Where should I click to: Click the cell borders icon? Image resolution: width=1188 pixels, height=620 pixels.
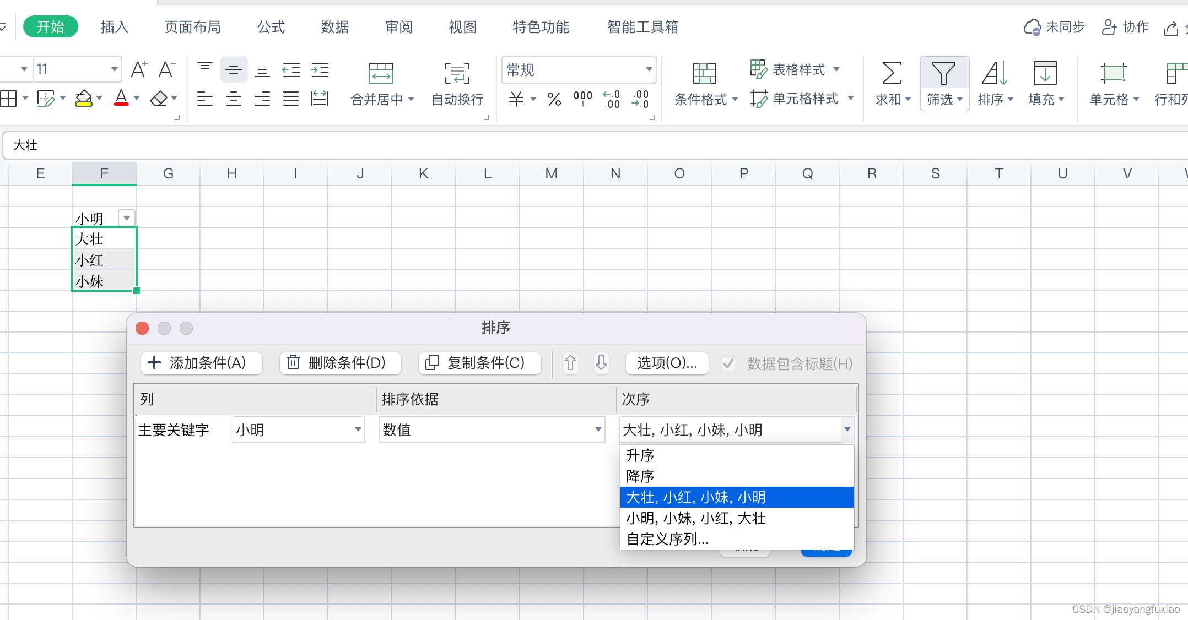(x=8, y=99)
